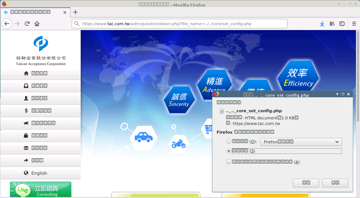Click the blue car hexagon icon
Image resolution: width=360 pixels, height=198 pixels.
tap(143, 138)
